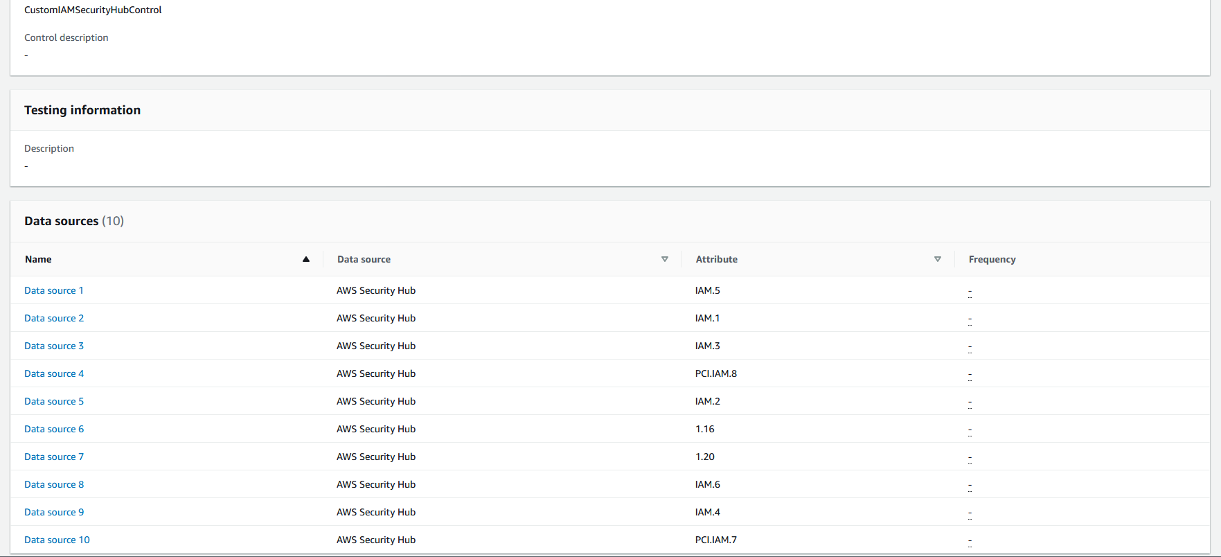Select attribute value IAM.2
The image size is (1221, 557).
tap(708, 401)
